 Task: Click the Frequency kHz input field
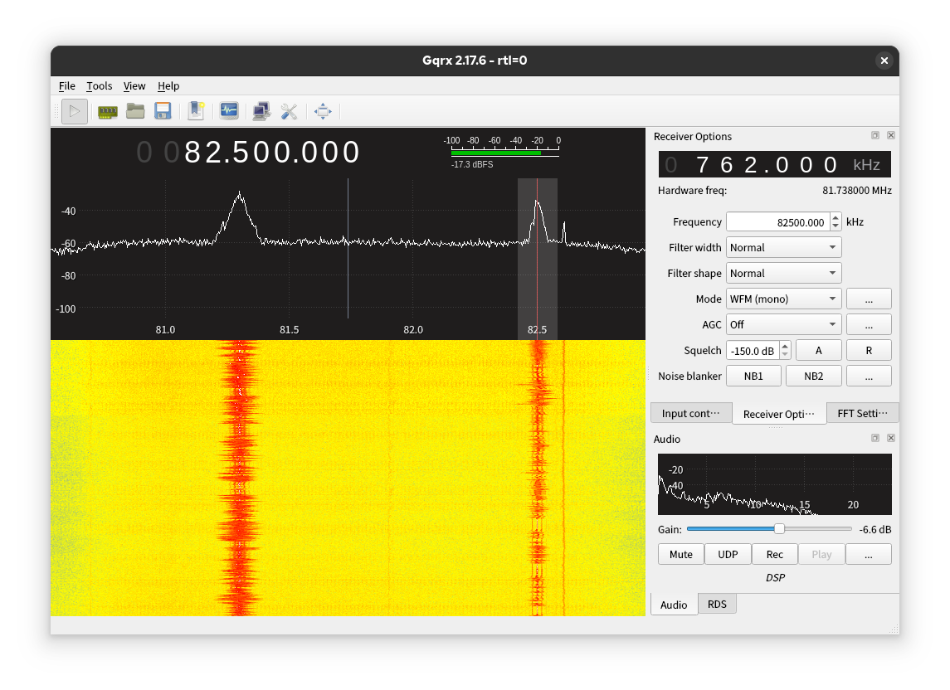pos(778,222)
